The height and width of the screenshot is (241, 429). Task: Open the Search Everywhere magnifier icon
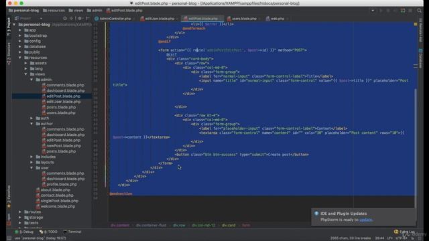pos(419,11)
